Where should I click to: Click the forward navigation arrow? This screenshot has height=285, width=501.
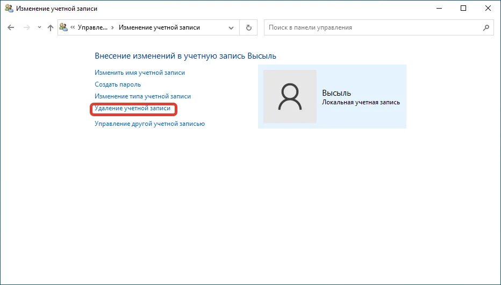pos(27,27)
